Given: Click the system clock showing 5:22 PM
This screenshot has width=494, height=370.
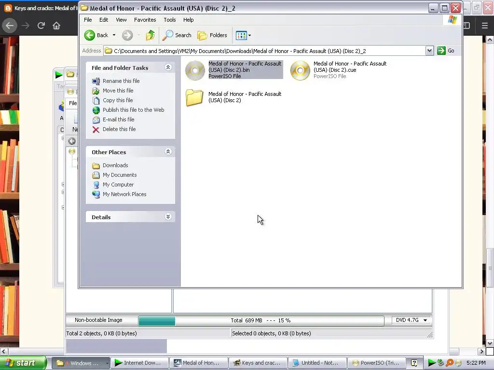Looking at the screenshot, I should [x=476, y=363].
